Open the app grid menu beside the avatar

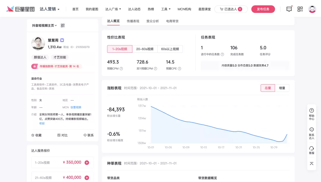pyautogui.click(x=300, y=9)
